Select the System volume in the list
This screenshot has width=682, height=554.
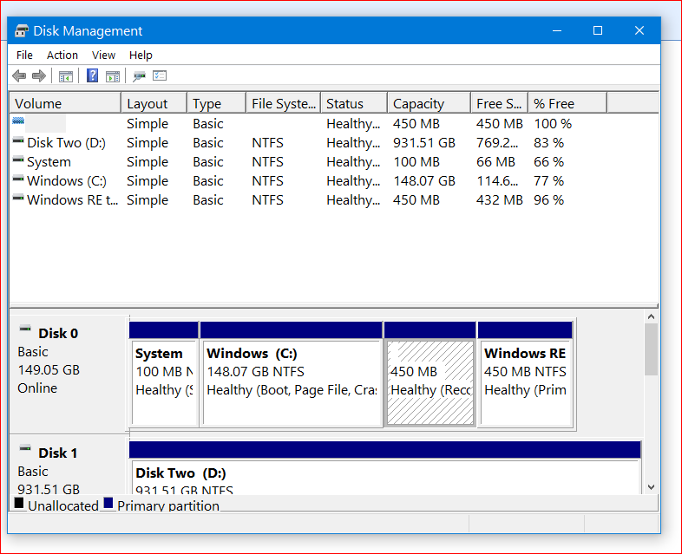coord(334,162)
